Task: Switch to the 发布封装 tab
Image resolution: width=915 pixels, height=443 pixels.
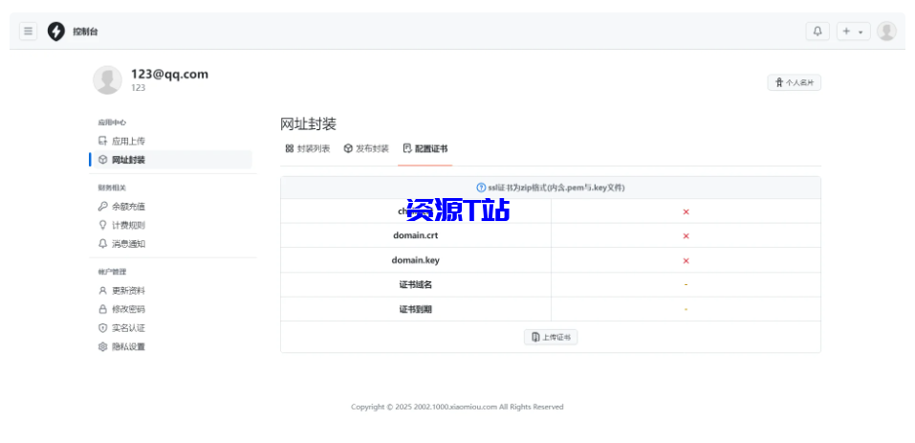Action: click(366, 148)
